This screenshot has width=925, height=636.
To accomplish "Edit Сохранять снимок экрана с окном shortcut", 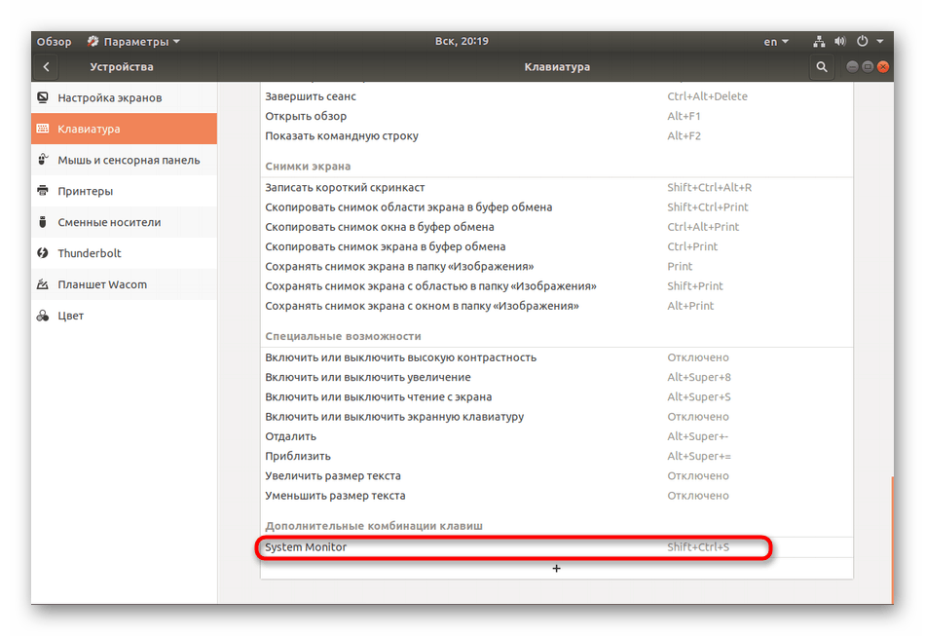I will [x=556, y=306].
